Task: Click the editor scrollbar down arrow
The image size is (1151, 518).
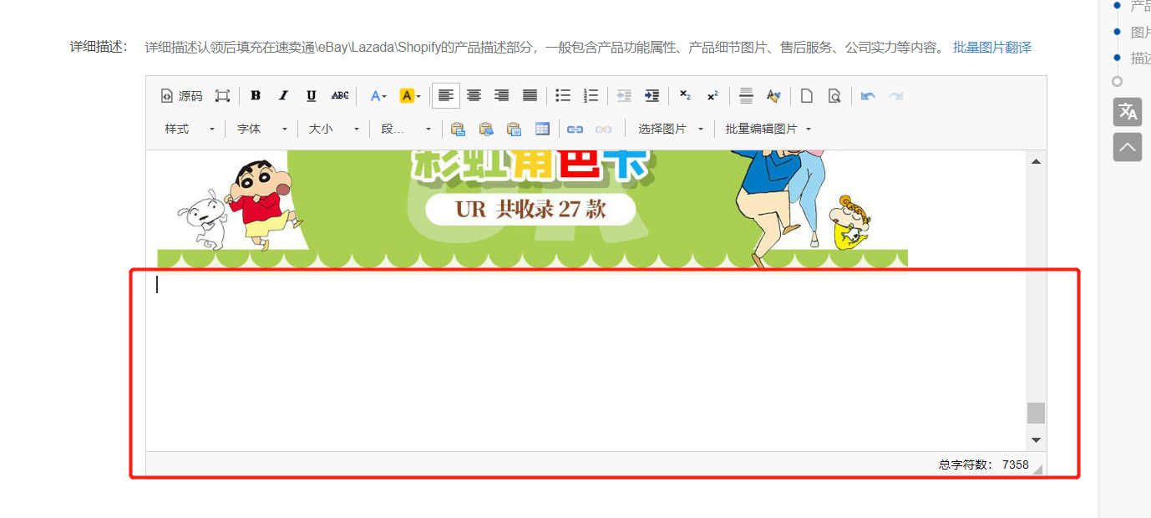Action: [x=1036, y=439]
